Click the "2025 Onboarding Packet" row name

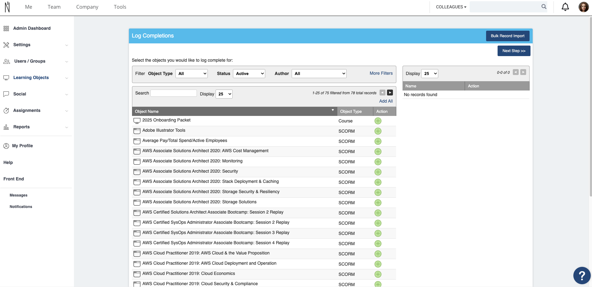coord(166,120)
